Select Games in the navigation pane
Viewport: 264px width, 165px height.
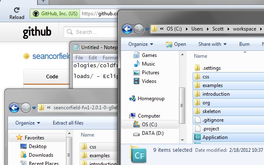[145, 55]
